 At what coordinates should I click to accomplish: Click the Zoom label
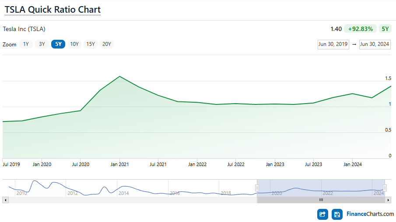point(9,45)
